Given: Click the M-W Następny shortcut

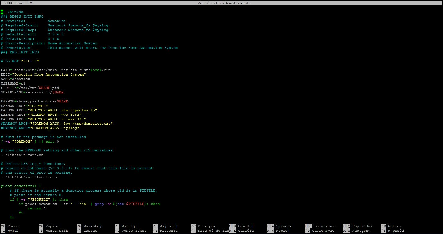Looking at the screenshot, I should pos(357,231).
